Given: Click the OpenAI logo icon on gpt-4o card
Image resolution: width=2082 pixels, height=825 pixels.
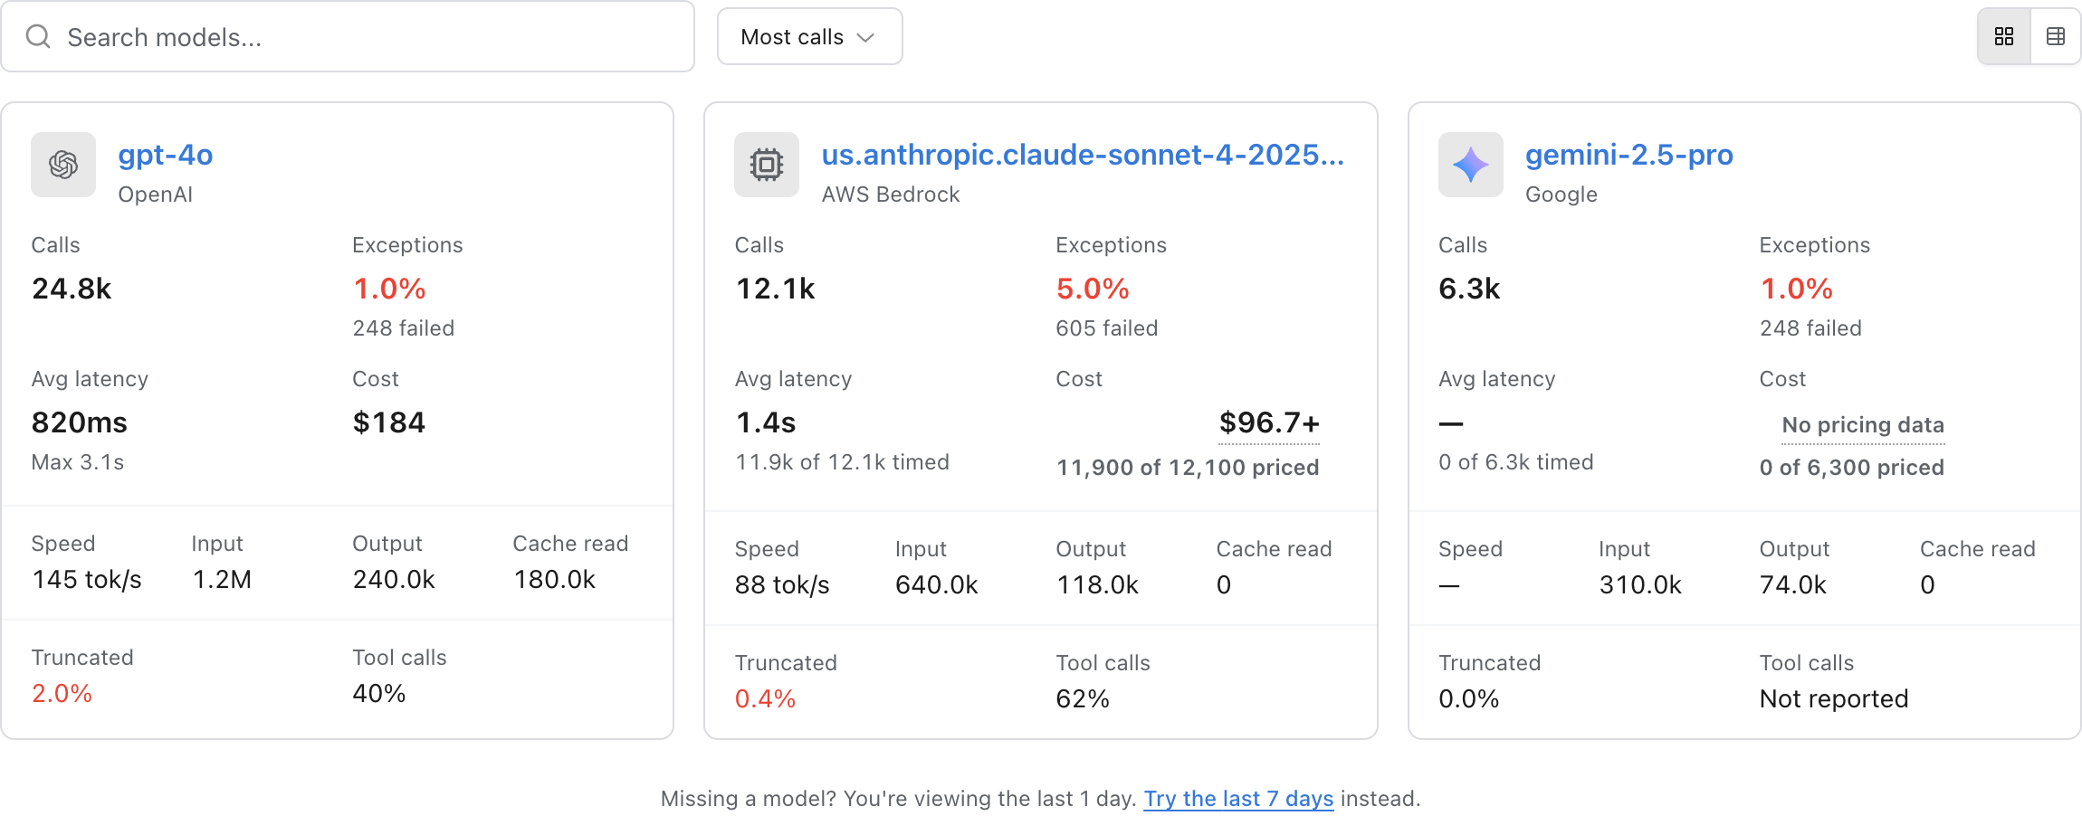Looking at the screenshot, I should tap(63, 165).
